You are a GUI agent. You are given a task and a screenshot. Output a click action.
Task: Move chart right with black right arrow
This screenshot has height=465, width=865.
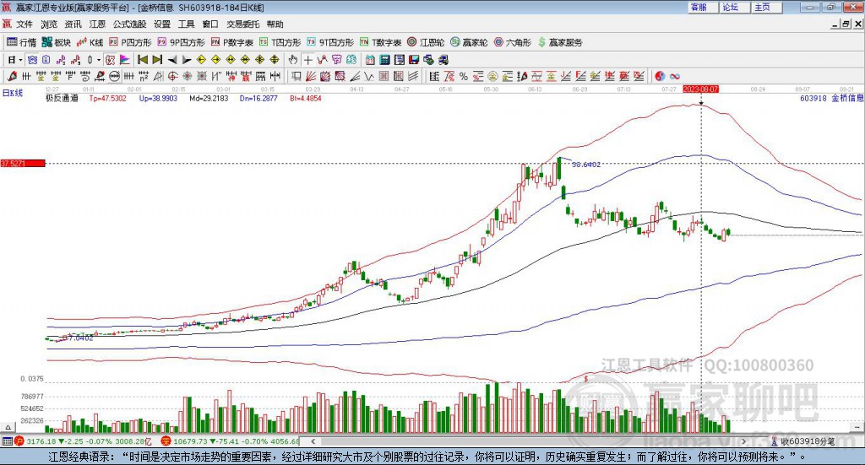pyautogui.click(x=187, y=60)
